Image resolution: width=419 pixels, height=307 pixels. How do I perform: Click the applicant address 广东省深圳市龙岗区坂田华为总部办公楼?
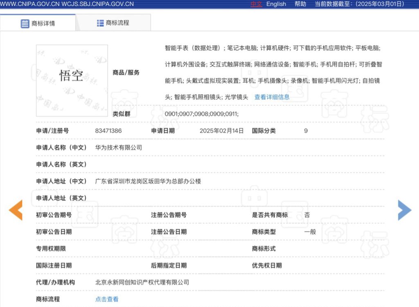click(x=148, y=181)
